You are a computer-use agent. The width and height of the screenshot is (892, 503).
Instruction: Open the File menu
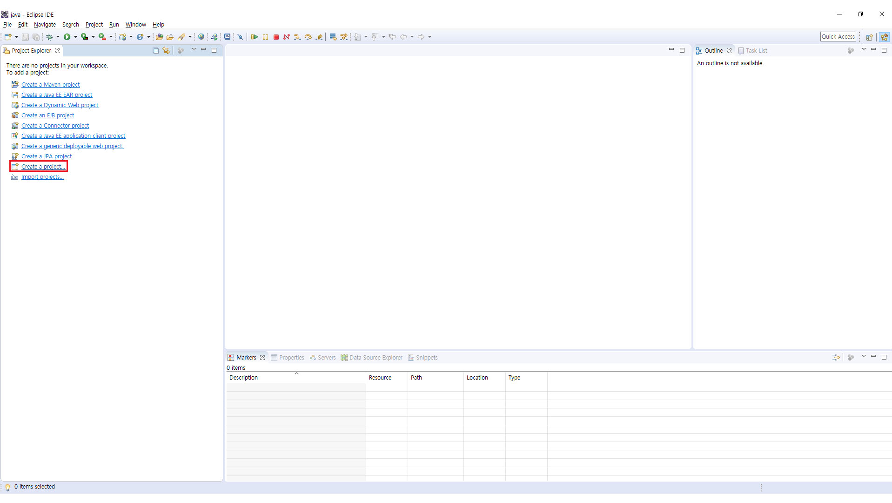point(7,25)
